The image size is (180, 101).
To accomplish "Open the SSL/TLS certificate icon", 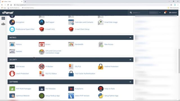I will (71, 66).
